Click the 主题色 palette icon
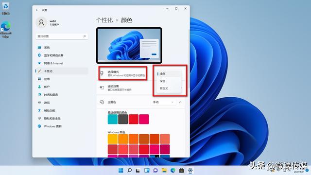Image resolution: width=311 pixels, height=175 pixels. 102,102
